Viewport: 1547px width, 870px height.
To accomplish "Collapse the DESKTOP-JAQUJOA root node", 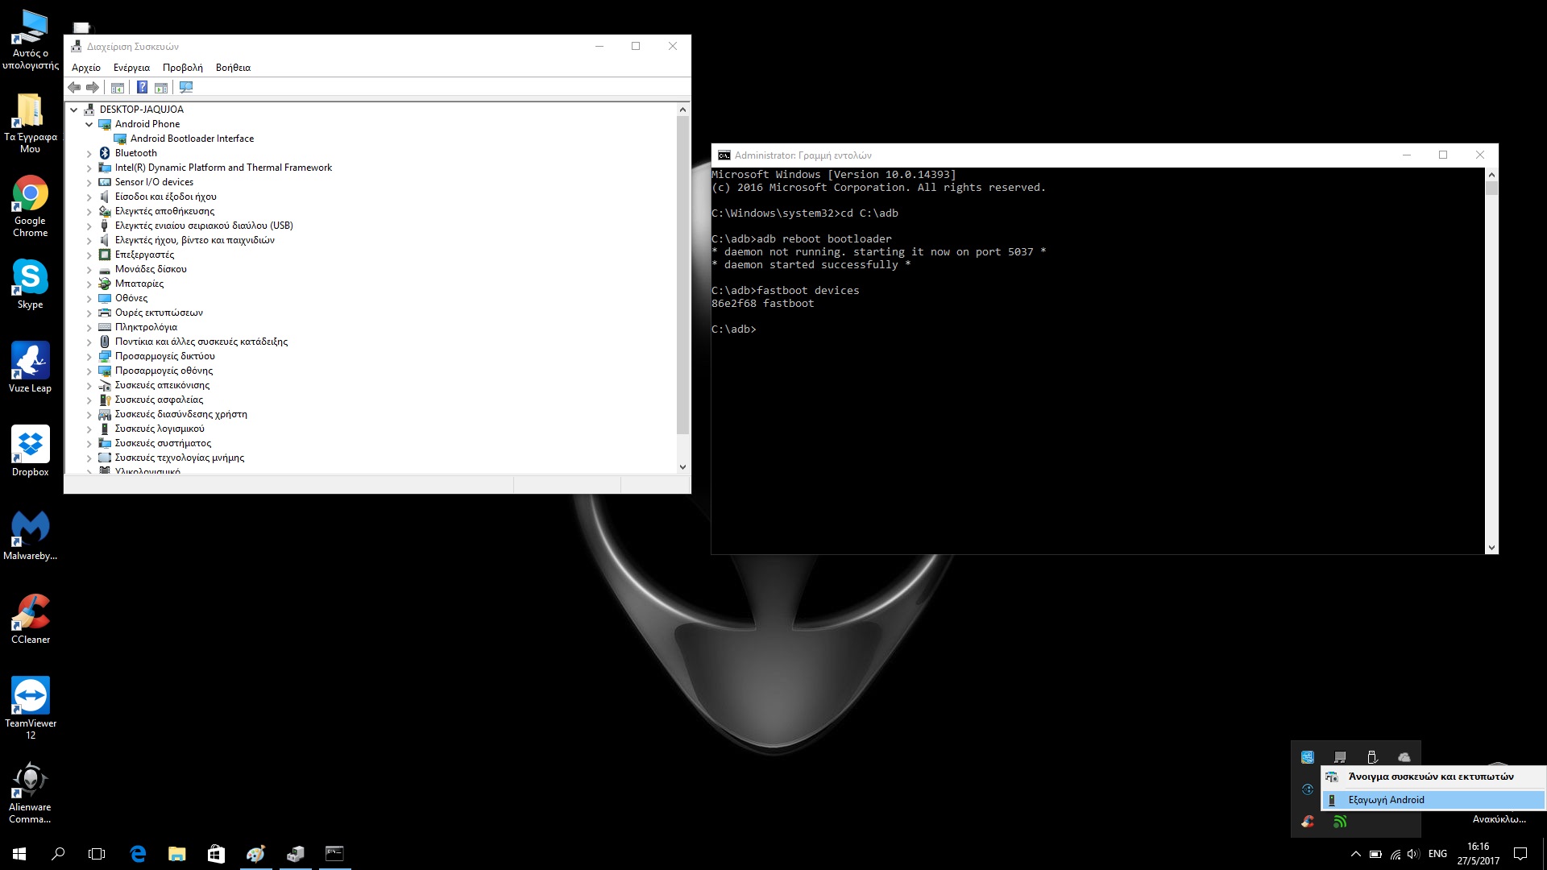I will pos(74,110).
